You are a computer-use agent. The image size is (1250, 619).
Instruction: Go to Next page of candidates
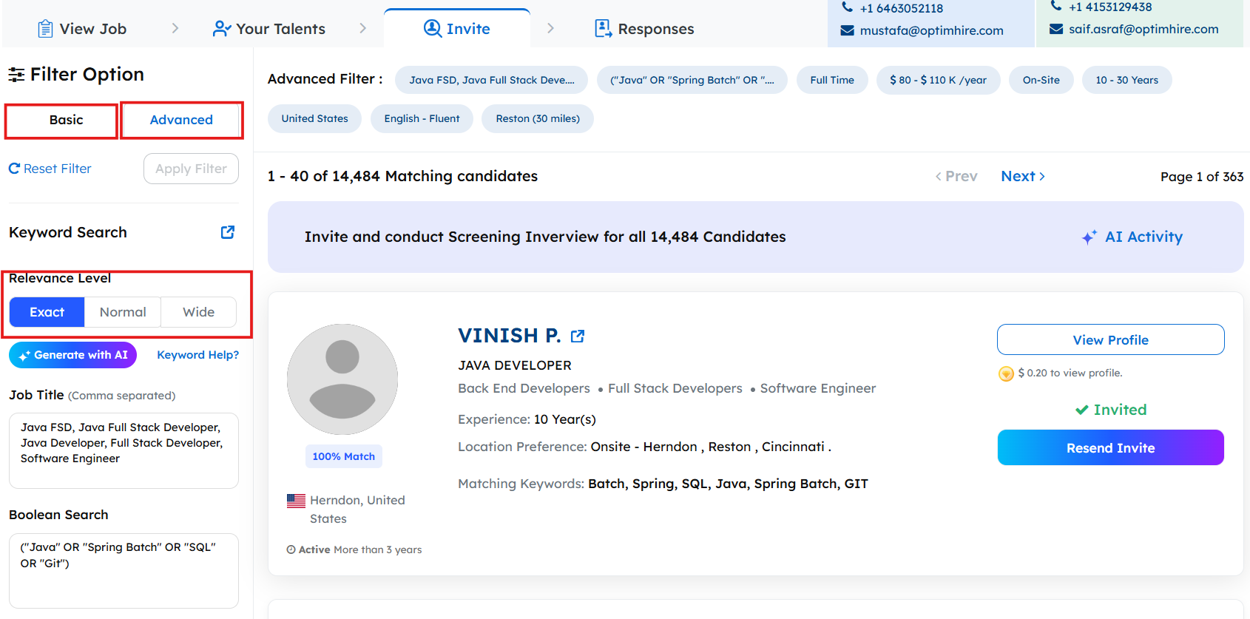tap(1022, 176)
